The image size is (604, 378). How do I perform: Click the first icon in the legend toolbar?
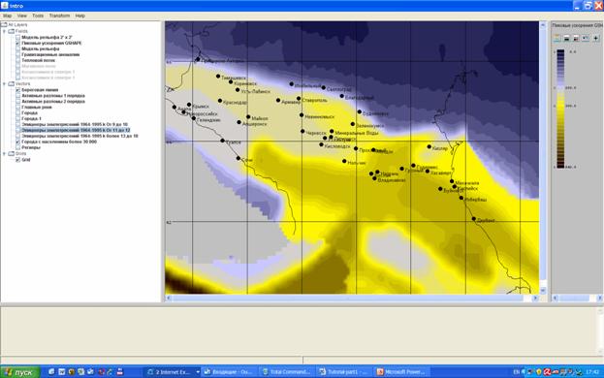(x=556, y=38)
